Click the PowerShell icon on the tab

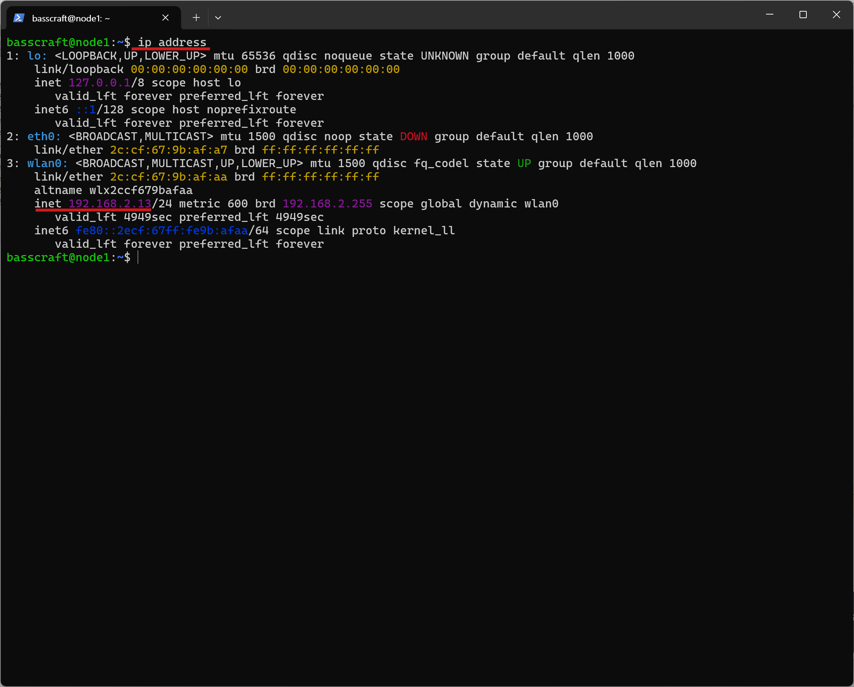point(19,18)
